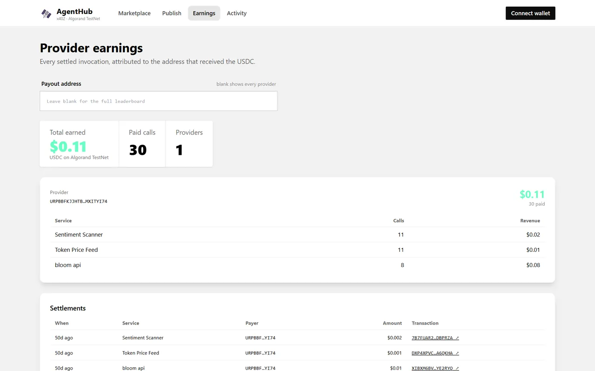This screenshot has height=371, width=595.
Task: Click the Payer column header
Action: 252,323
